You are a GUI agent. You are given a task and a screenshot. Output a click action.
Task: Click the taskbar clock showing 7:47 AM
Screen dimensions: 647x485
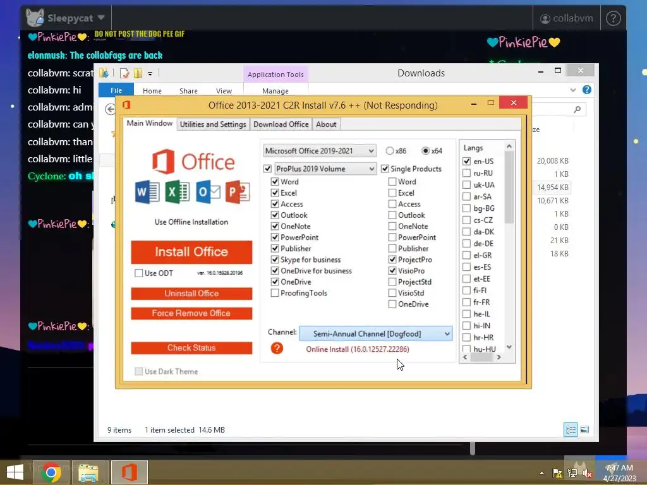pyautogui.click(x=619, y=472)
